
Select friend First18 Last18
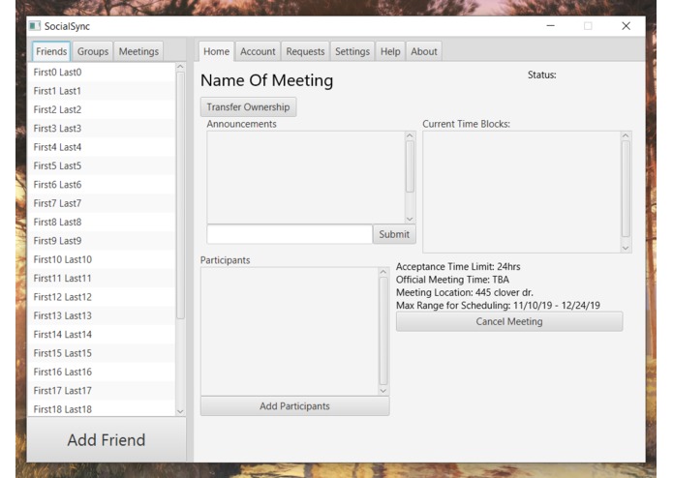(x=102, y=408)
